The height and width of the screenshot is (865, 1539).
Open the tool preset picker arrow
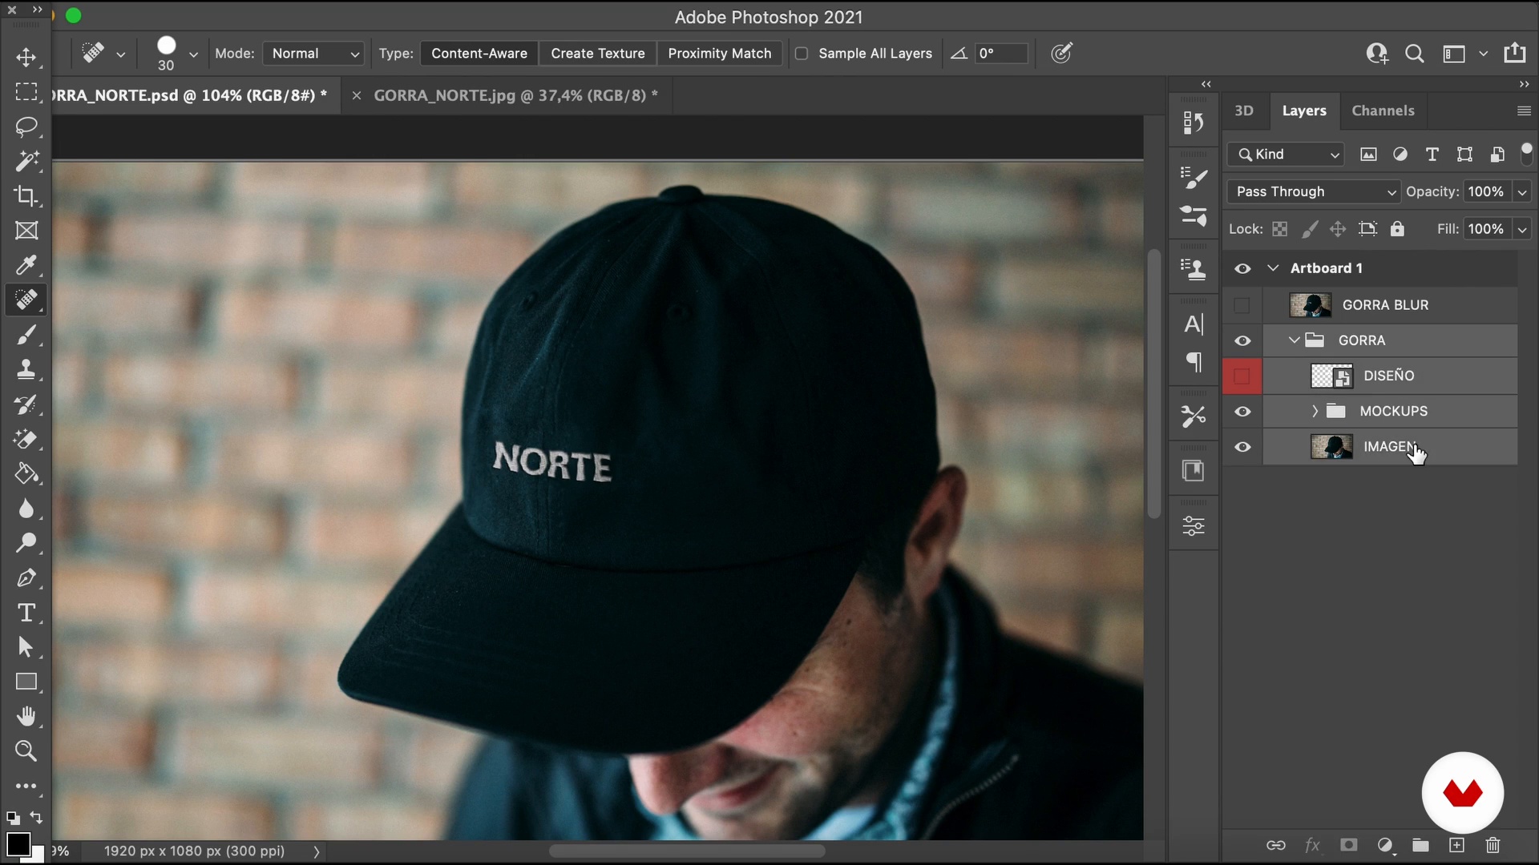(x=120, y=54)
